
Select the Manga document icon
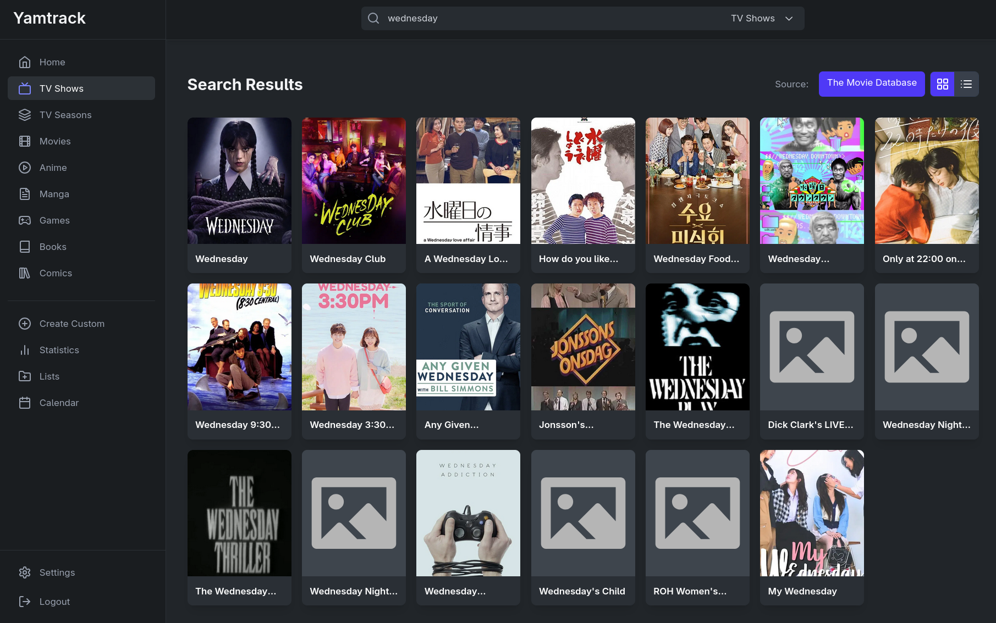coord(25,194)
